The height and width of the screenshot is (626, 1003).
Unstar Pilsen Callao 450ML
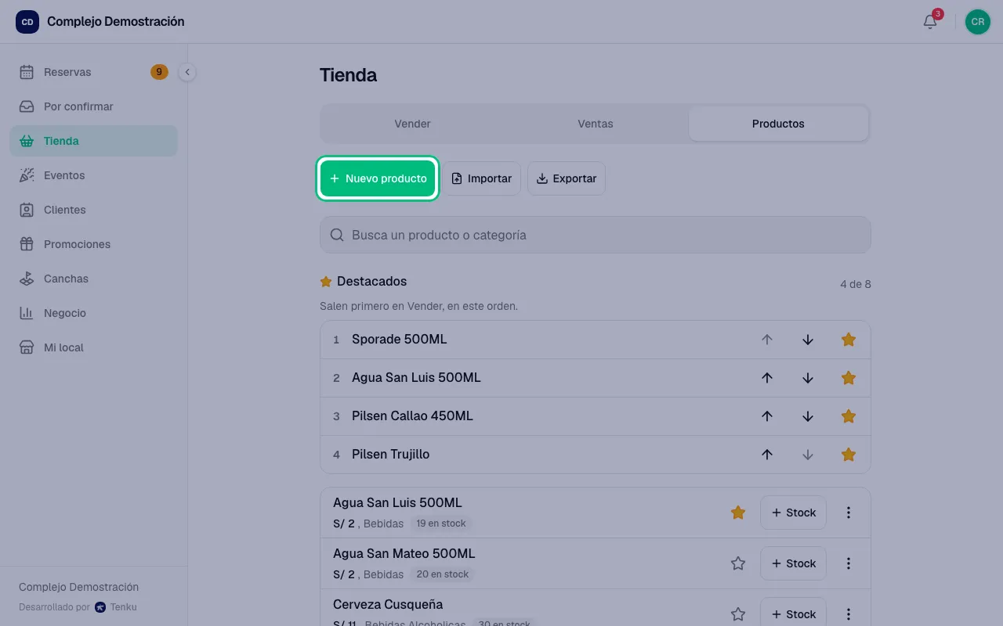pyautogui.click(x=849, y=416)
